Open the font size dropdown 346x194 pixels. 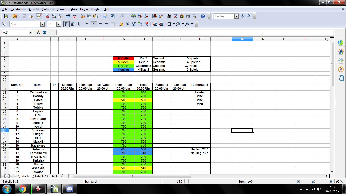59,24
